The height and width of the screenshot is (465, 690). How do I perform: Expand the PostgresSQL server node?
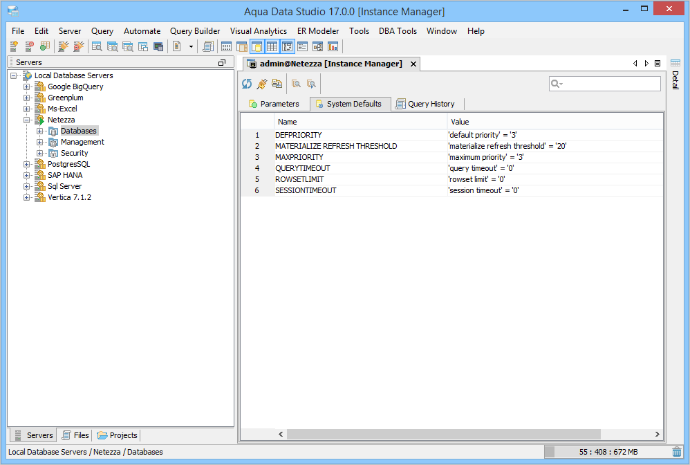click(27, 164)
